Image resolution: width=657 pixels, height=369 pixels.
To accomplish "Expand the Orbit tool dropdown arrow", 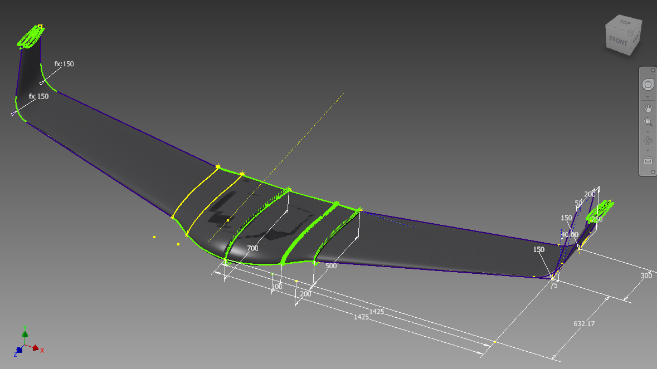I will click(x=648, y=151).
